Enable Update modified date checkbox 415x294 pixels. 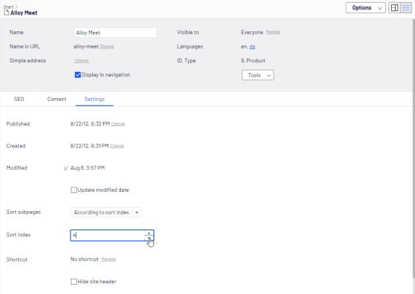pyautogui.click(x=74, y=190)
